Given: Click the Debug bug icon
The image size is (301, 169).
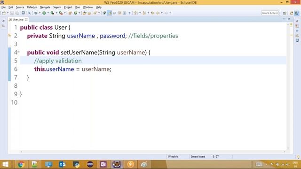Looking at the screenshot, I should 36,13.
